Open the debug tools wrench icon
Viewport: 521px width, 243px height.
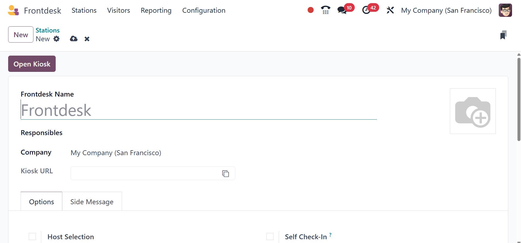point(390,10)
